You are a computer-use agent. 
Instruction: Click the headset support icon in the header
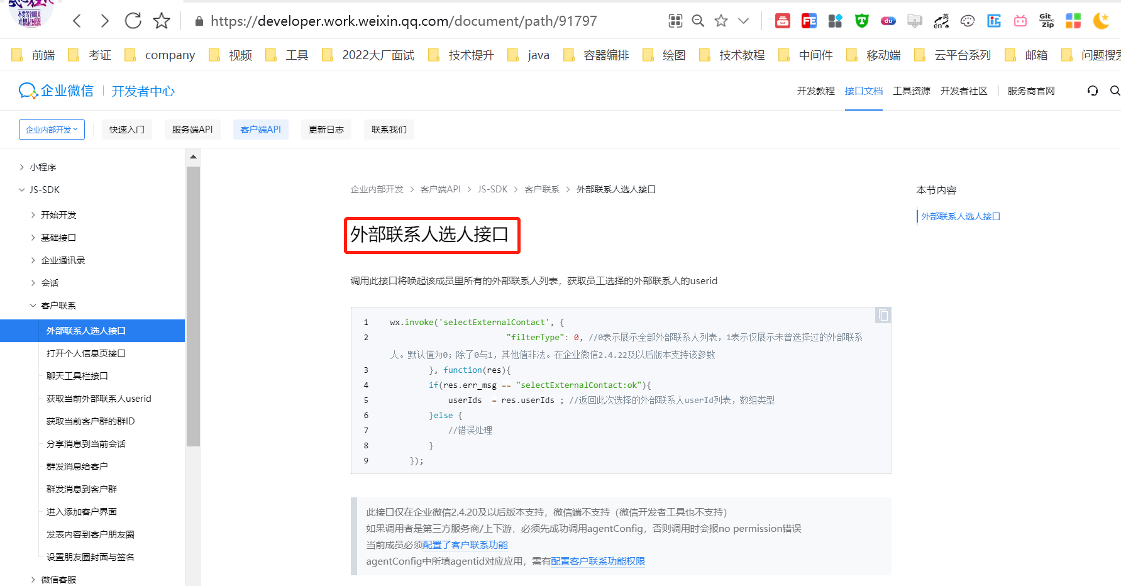[x=1093, y=91]
